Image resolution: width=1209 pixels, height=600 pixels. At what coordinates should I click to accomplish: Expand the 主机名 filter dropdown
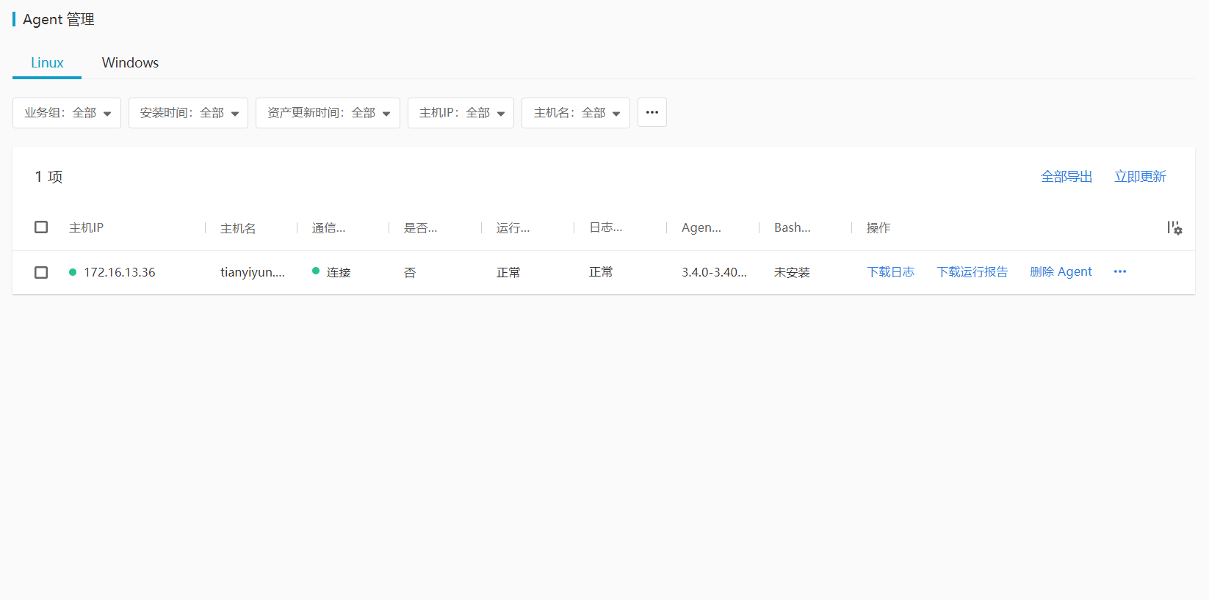576,113
